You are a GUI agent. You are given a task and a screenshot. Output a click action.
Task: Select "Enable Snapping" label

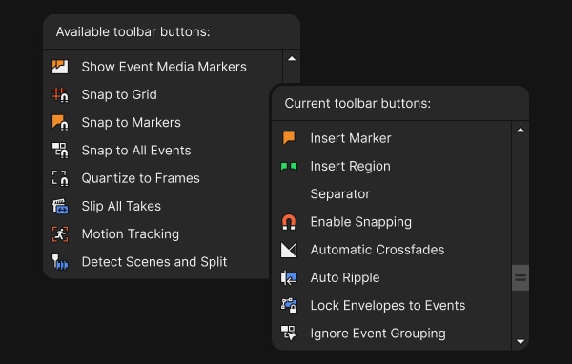(x=361, y=222)
